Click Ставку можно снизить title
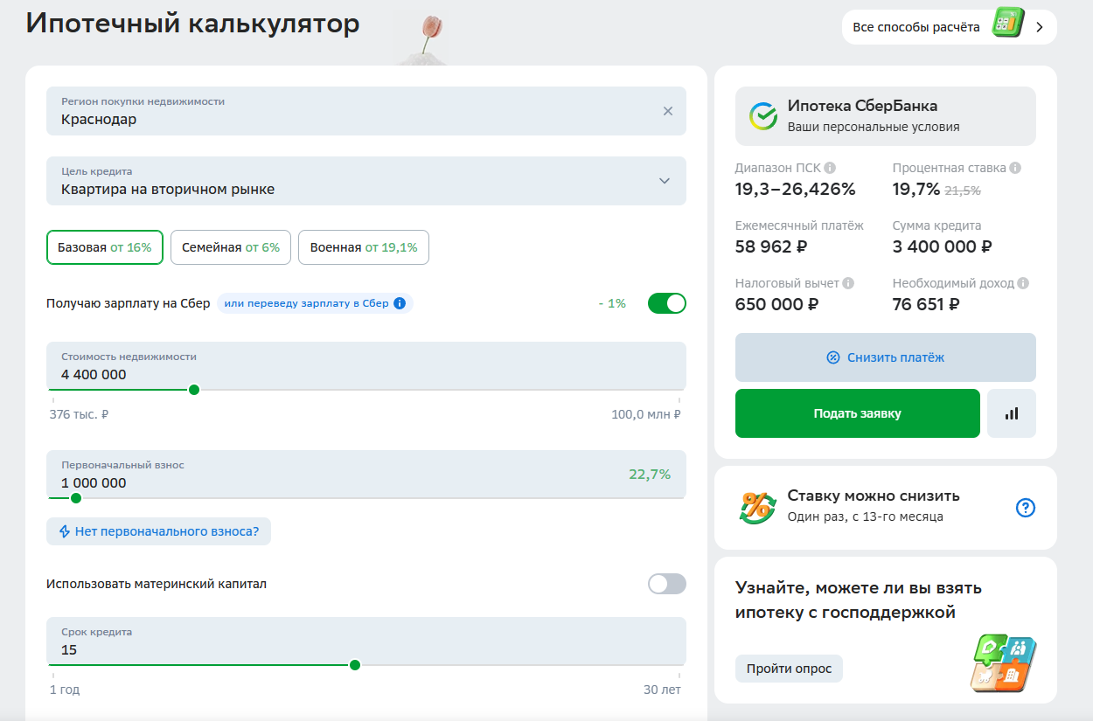 click(874, 496)
